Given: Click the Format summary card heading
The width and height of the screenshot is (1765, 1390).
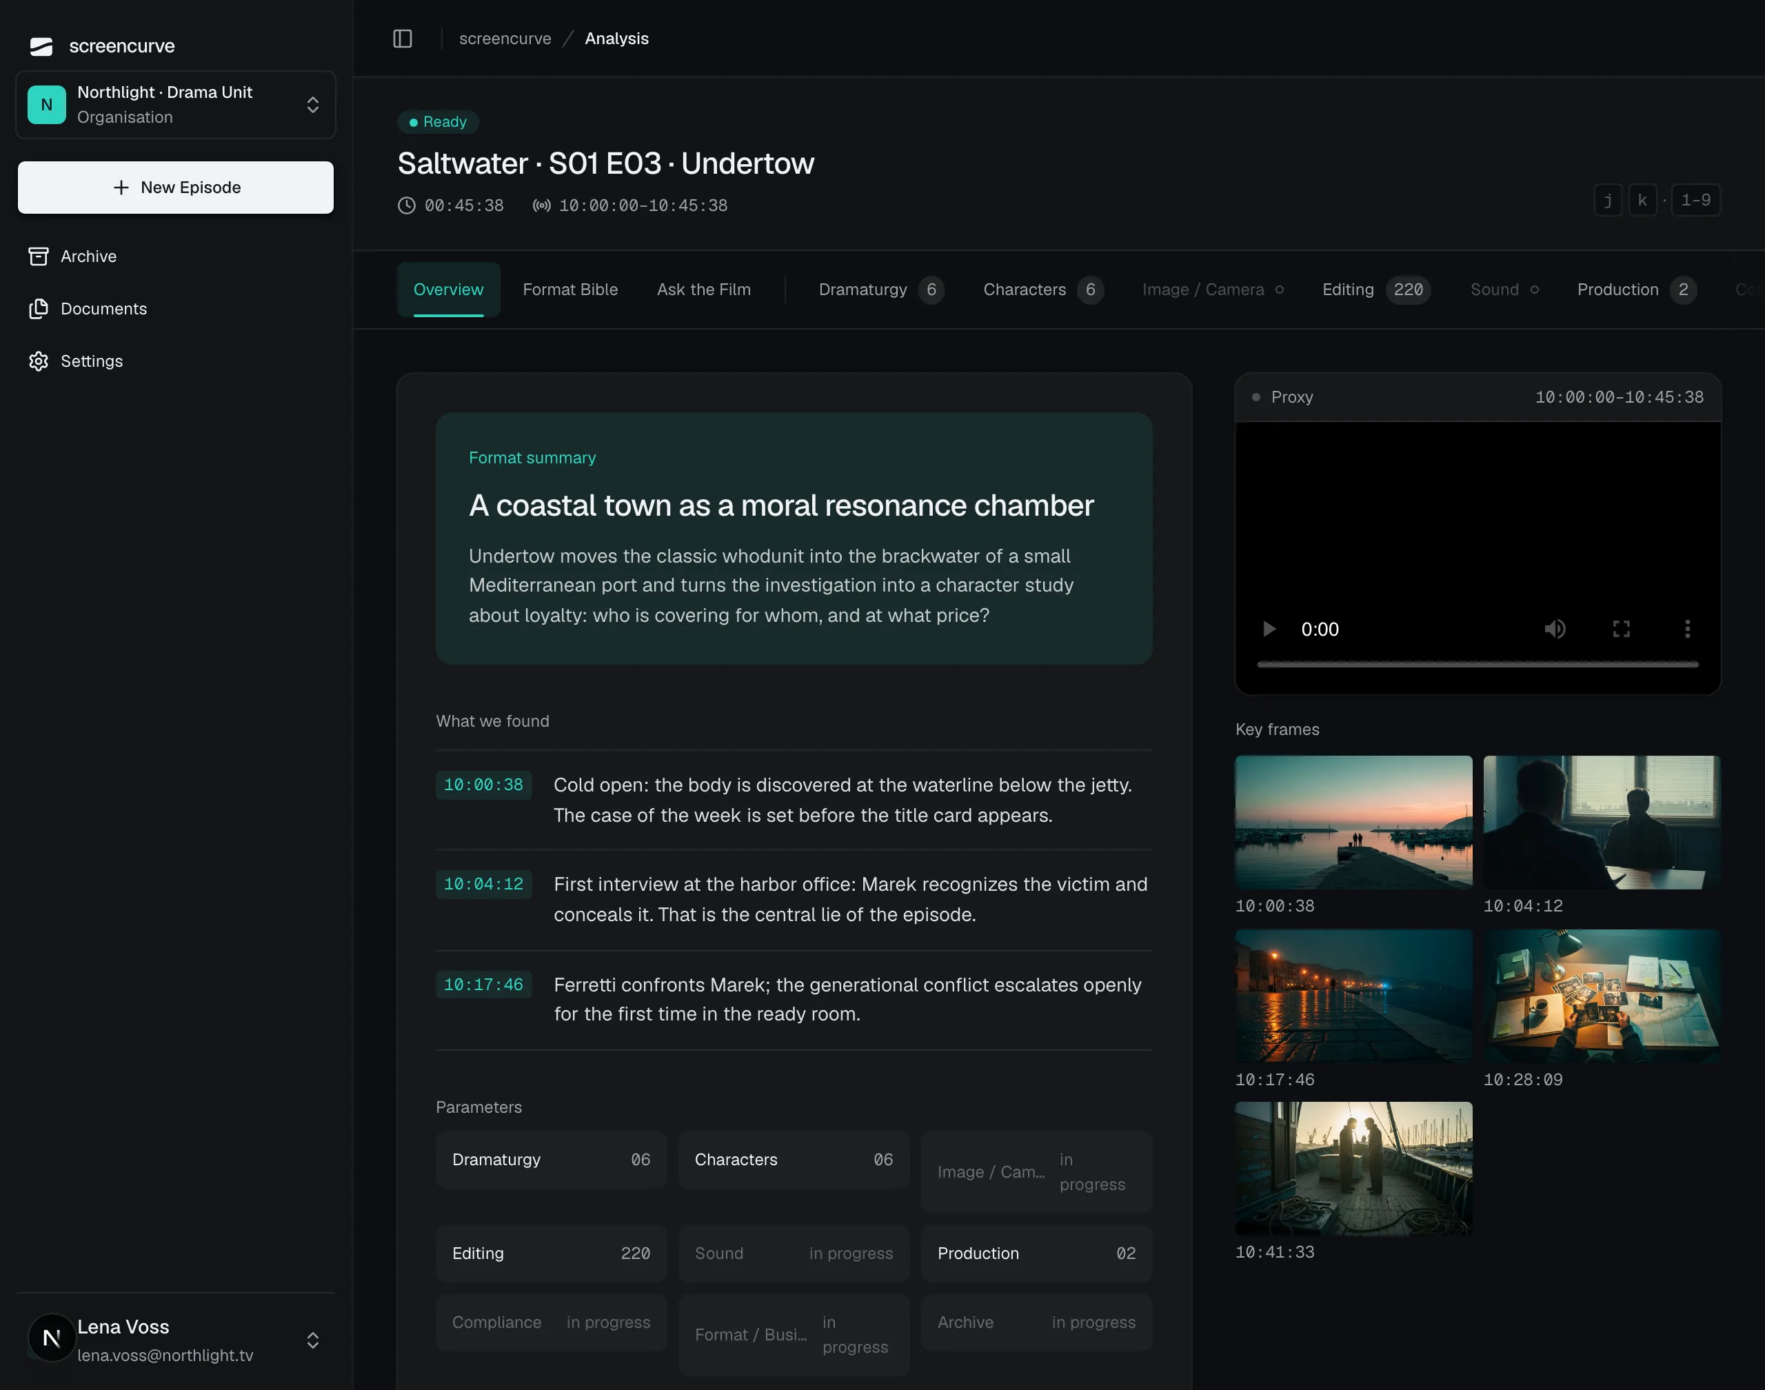Looking at the screenshot, I should point(532,459).
